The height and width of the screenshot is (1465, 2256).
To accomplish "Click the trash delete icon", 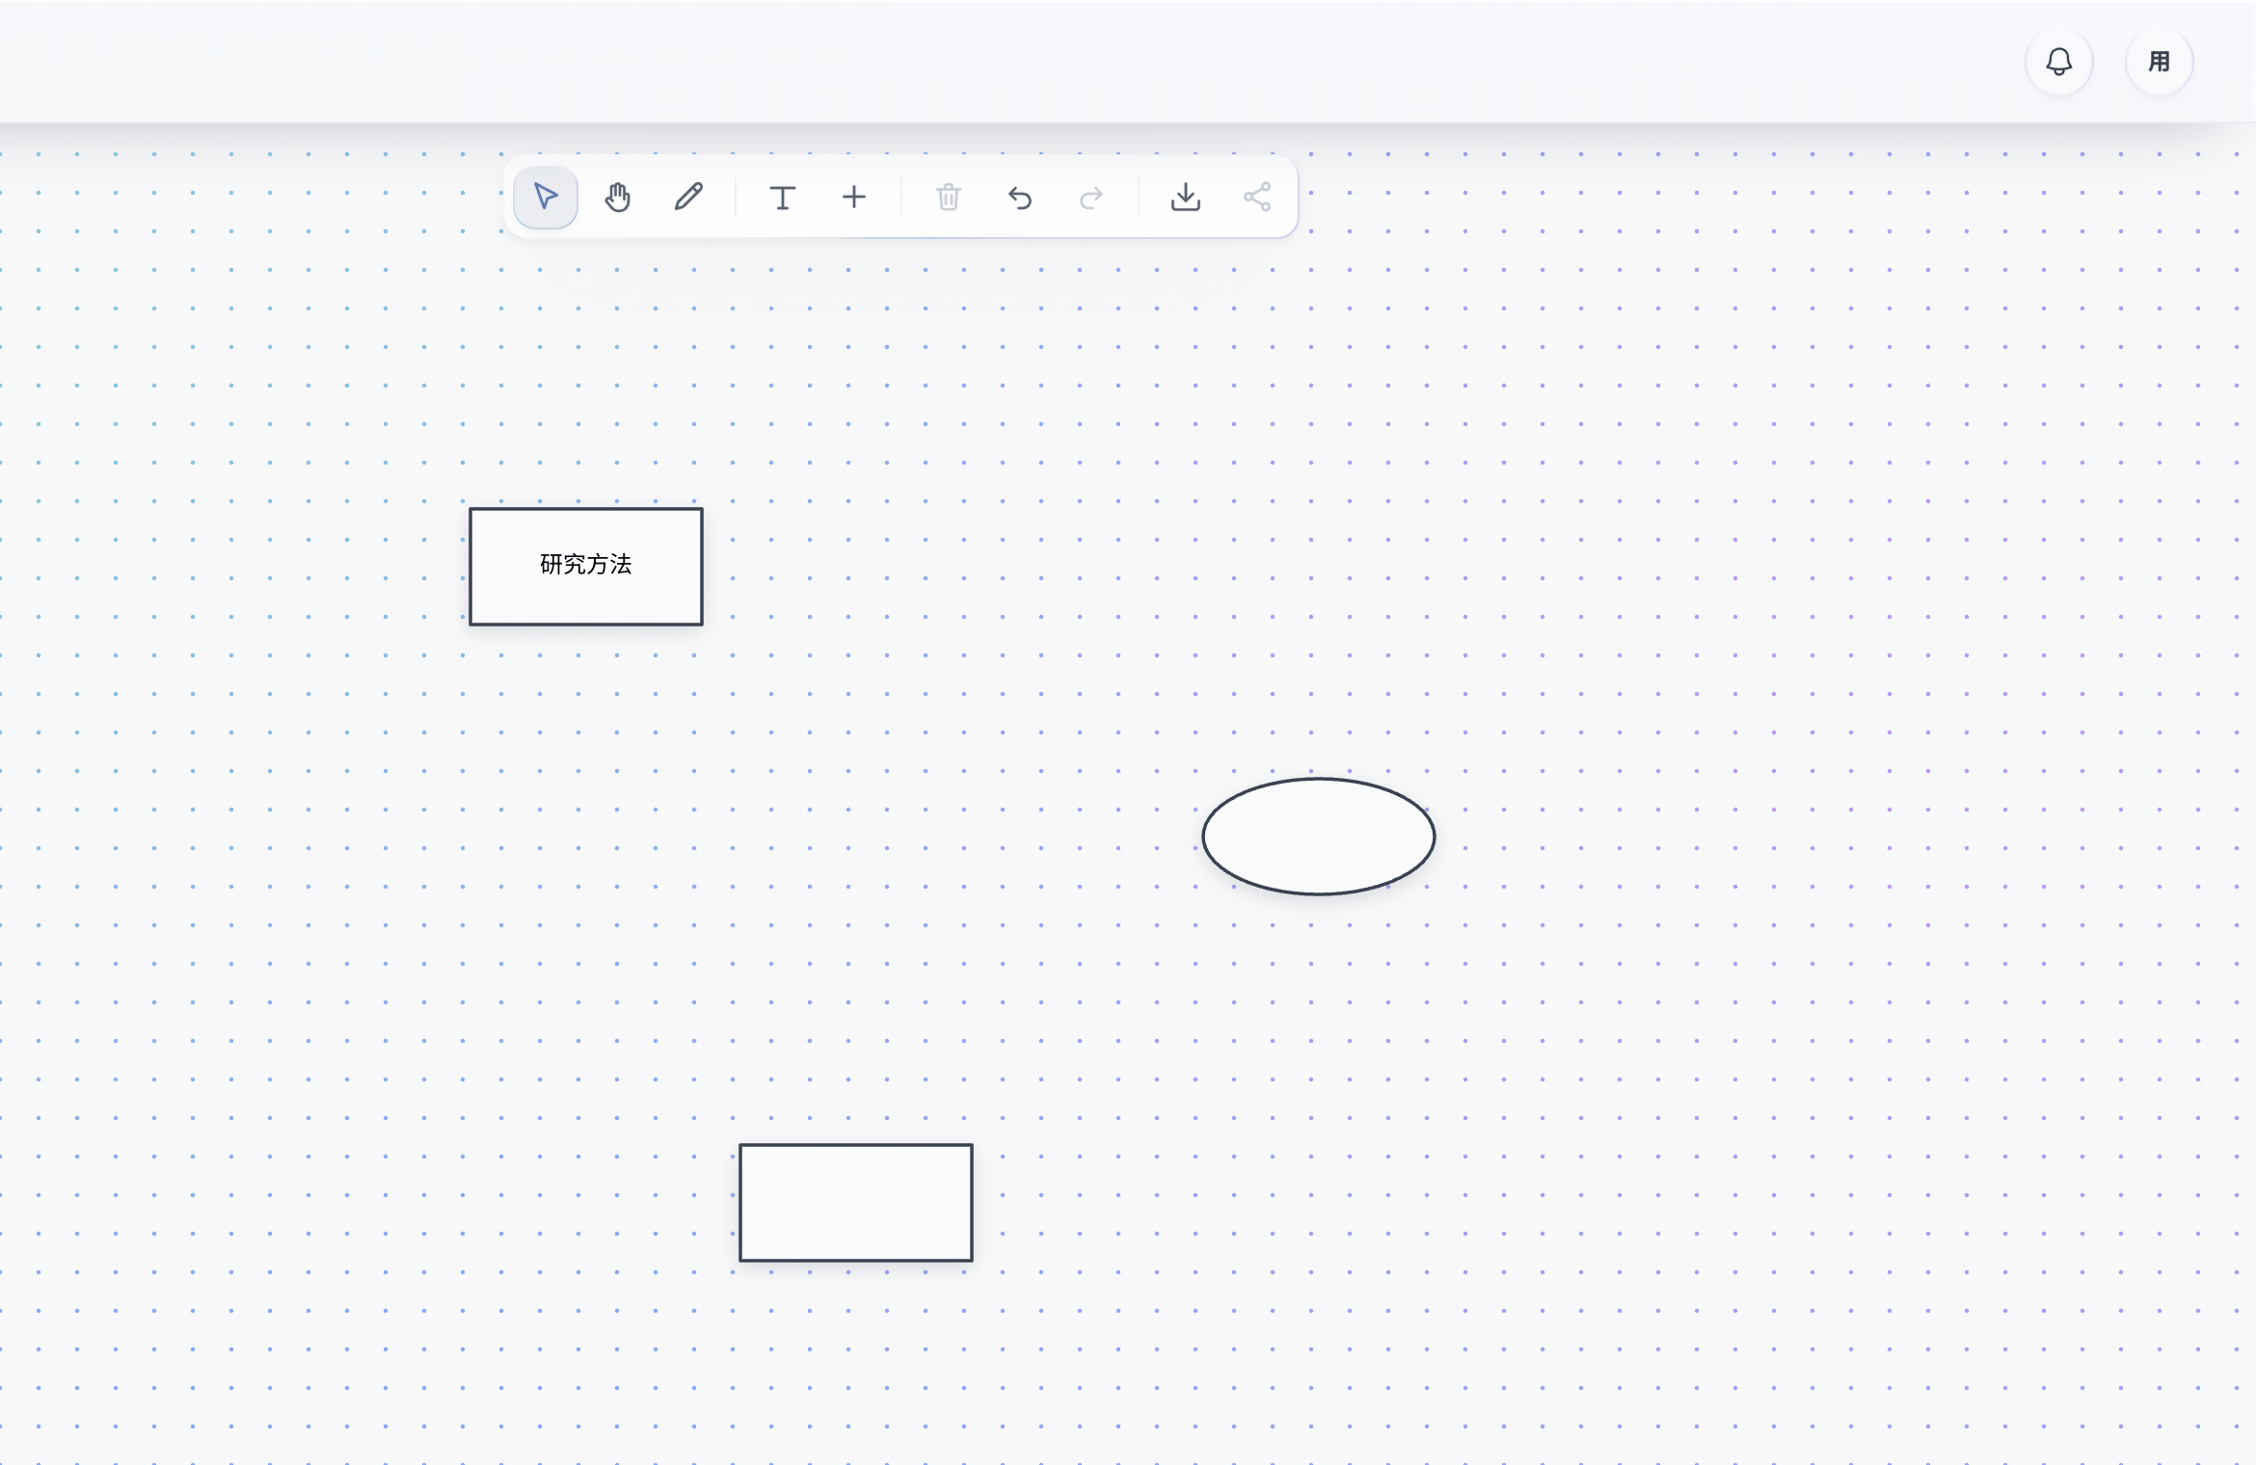I will (948, 198).
